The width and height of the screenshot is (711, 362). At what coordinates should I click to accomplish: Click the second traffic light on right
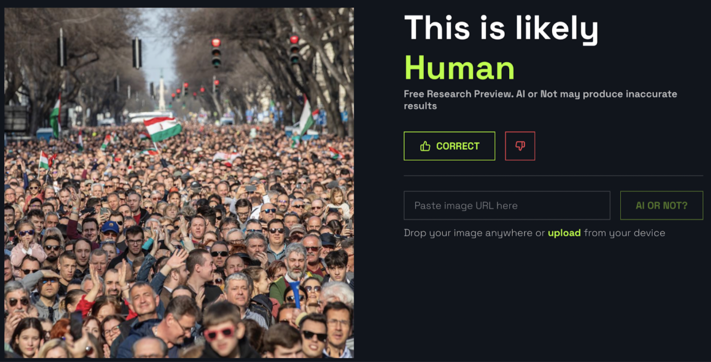pyautogui.click(x=294, y=49)
